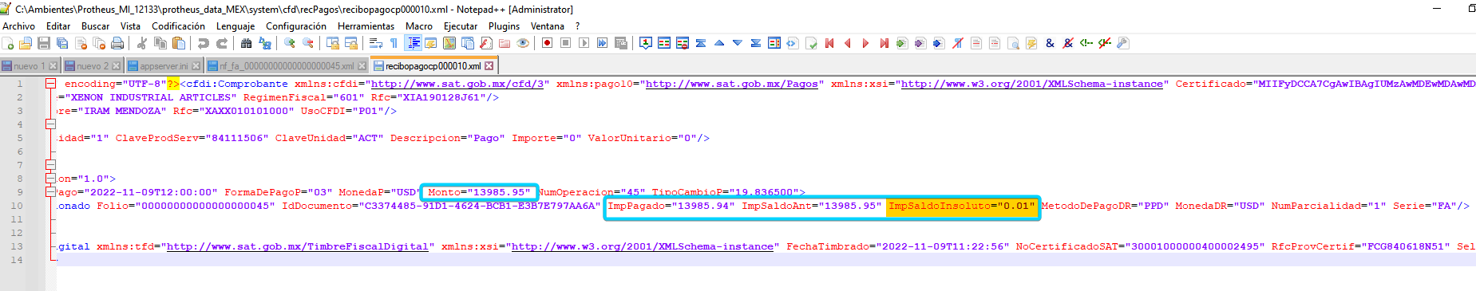
Task: Toggle word wrap
Action: (x=375, y=43)
